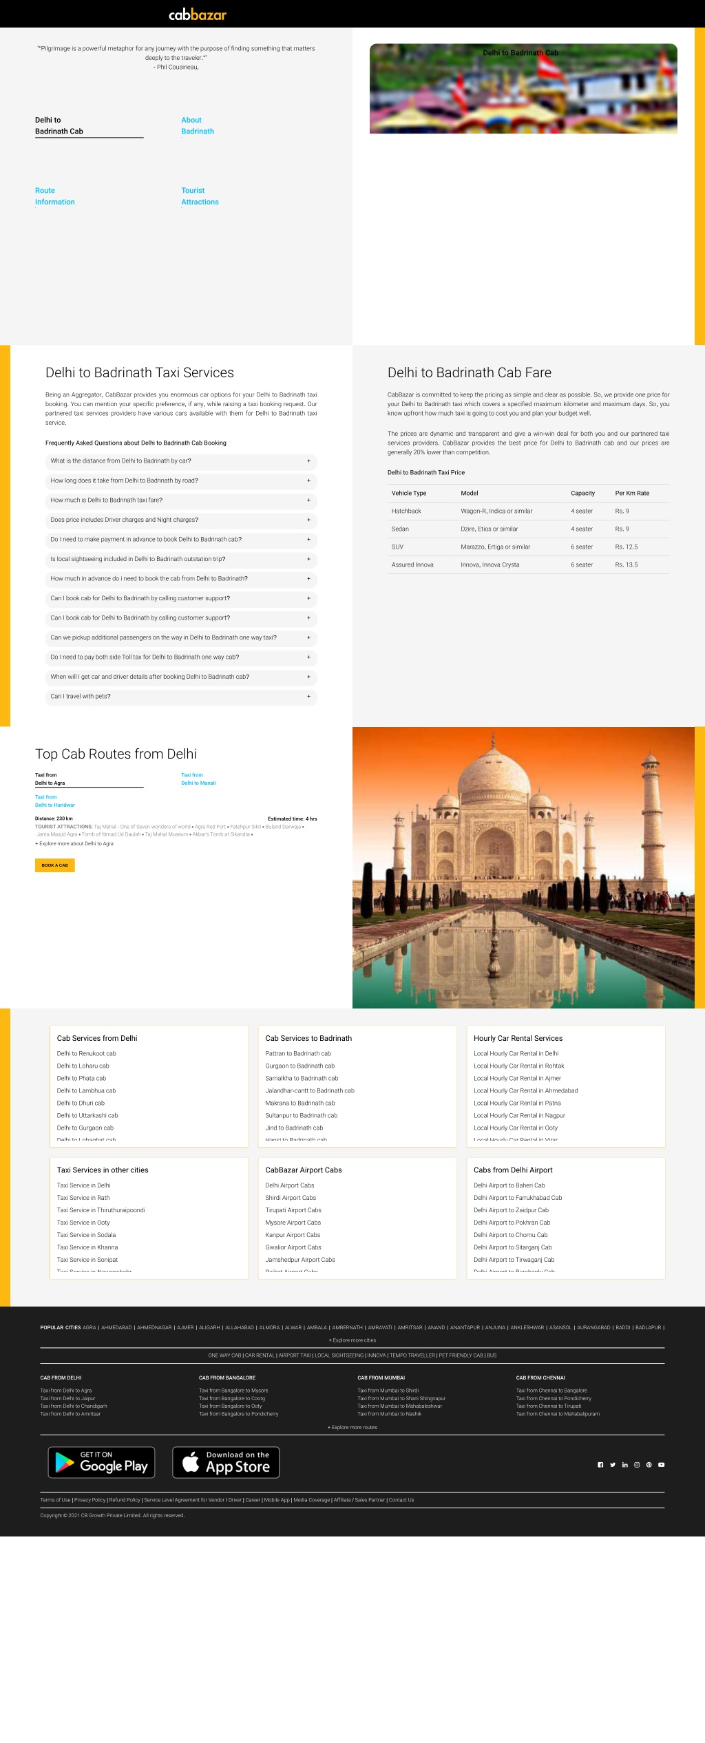Viewport: 705px width, 1743px height.
Task: Open 'Local Hourly Car Rental in Ahmedabad' link
Action: 526,1091
